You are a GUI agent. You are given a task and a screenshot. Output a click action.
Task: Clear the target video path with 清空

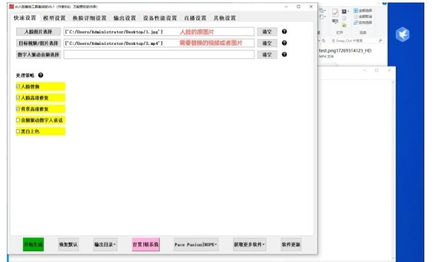[x=267, y=43]
